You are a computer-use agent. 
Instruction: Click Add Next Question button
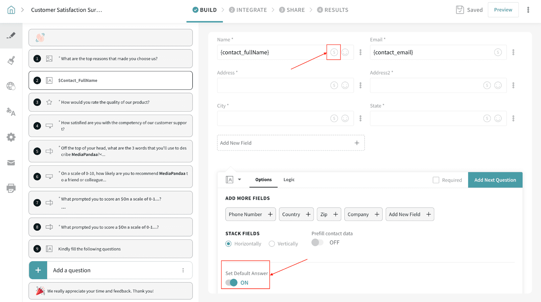[x=495, y=180]
